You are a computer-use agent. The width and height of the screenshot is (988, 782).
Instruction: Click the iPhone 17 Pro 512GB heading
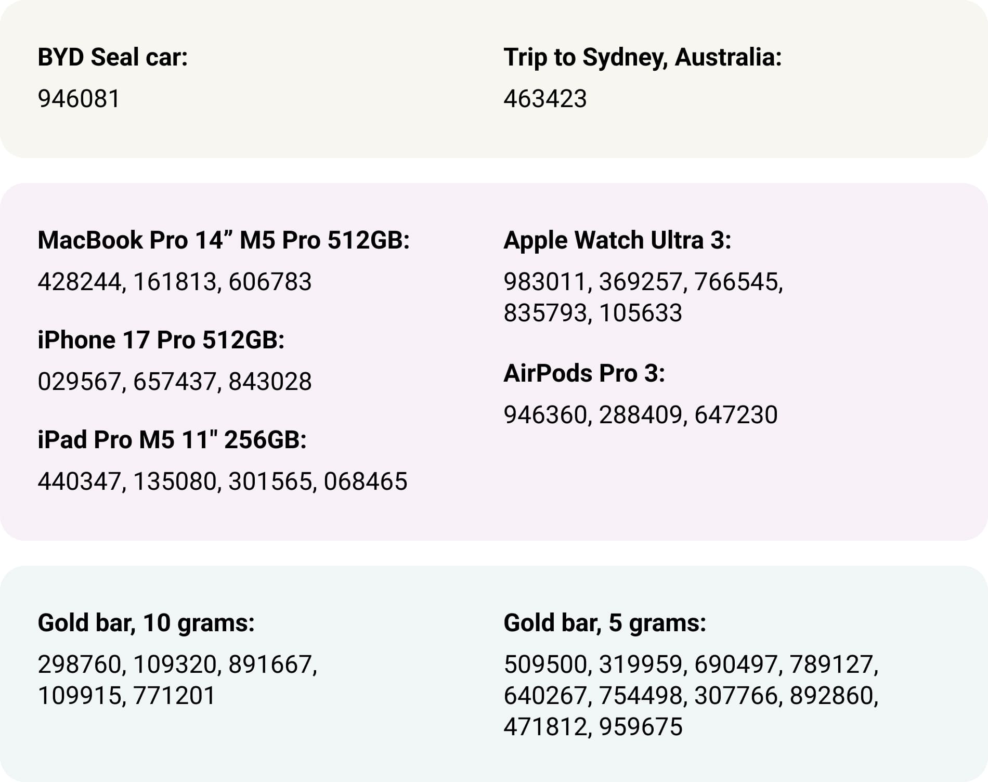pyautogui.click(x=161, y=340)
